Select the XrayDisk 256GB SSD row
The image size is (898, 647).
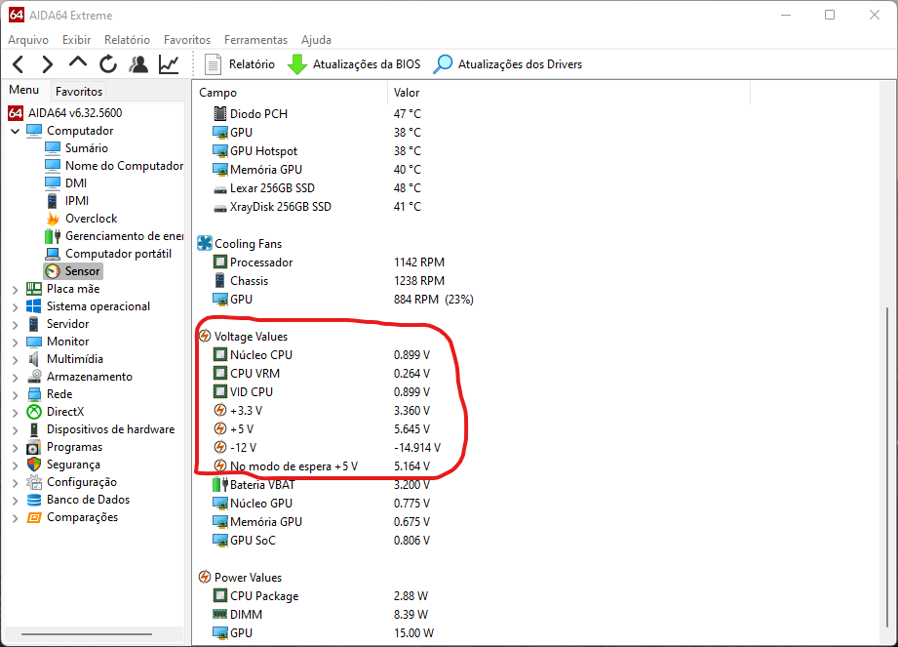coord(317,207)
